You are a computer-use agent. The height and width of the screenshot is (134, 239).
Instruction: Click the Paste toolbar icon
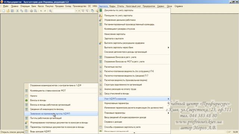(x=26, y=11)
